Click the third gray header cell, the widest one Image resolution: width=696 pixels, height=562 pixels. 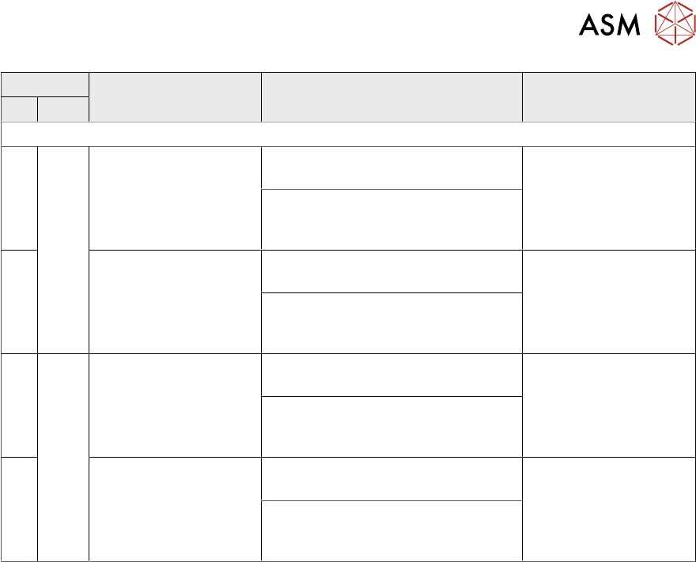point(391,97)
